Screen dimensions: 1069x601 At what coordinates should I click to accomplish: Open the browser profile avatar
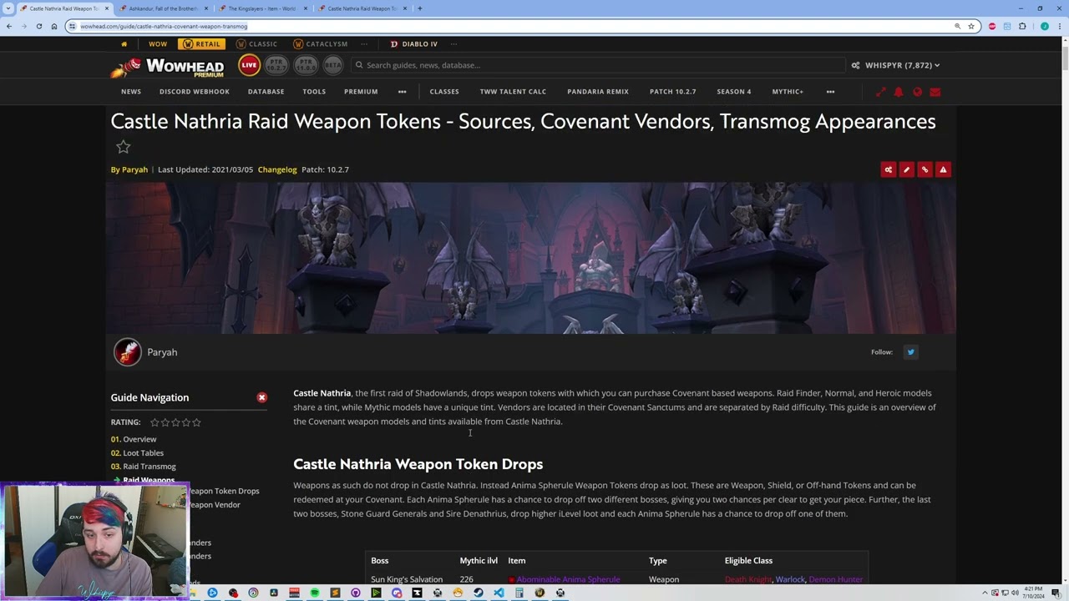1044,26
